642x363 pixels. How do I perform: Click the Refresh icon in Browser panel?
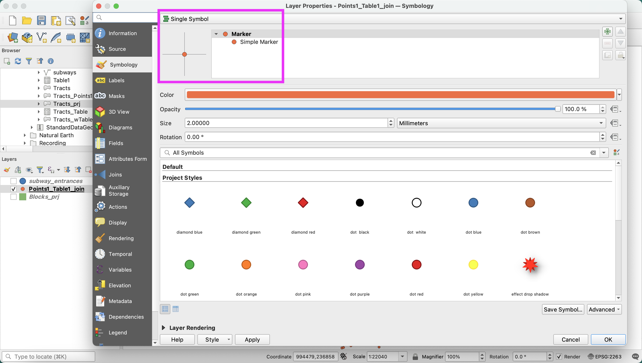[18, 61]
